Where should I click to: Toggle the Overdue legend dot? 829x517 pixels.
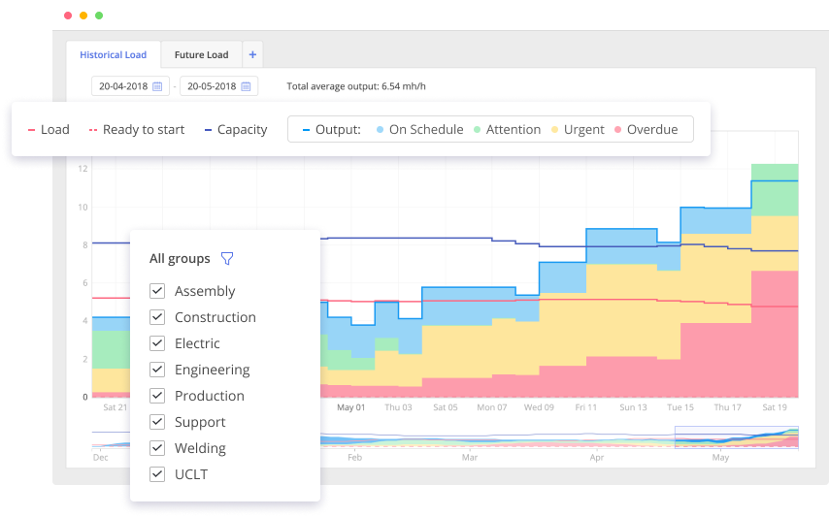point(617,130)
